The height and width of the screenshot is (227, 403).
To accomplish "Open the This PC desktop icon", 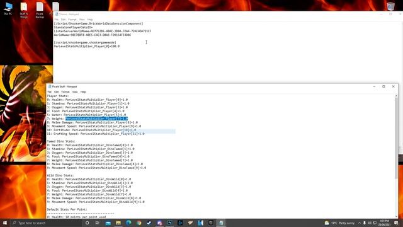I will coord(8,8).
